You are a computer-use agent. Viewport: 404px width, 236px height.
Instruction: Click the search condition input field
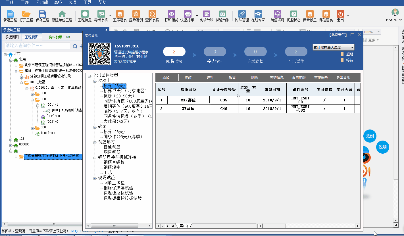pyautogui.click(x=38, y=46)
